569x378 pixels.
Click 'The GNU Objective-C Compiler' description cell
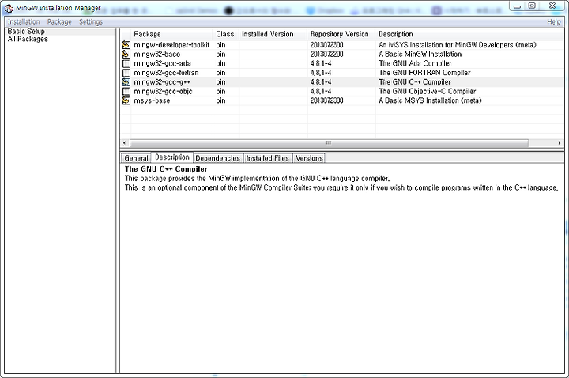tap(427, 92)
